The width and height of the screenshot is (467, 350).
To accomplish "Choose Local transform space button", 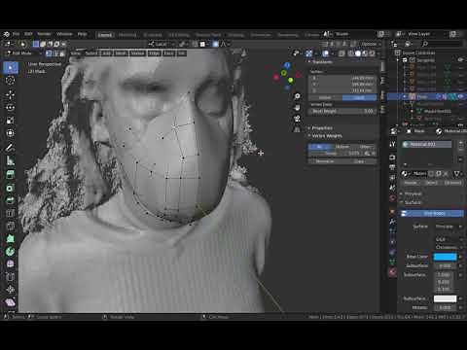I will (359, 97).
